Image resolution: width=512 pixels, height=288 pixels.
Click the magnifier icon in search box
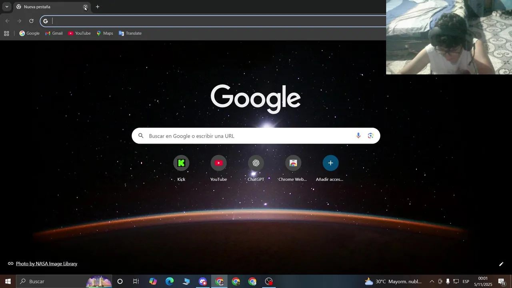tap(141, 136)
